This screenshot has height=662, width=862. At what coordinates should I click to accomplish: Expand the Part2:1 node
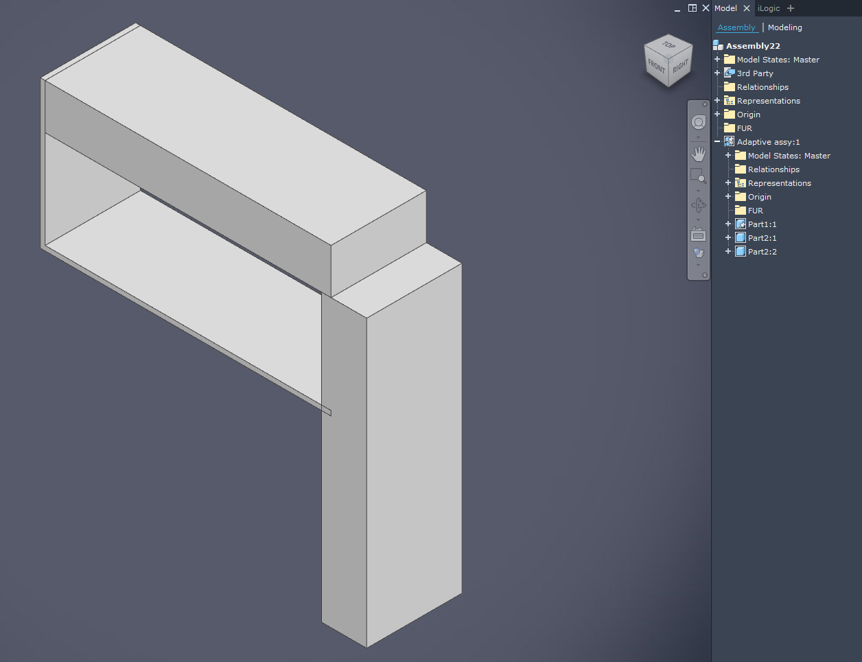tap(728, 237)
